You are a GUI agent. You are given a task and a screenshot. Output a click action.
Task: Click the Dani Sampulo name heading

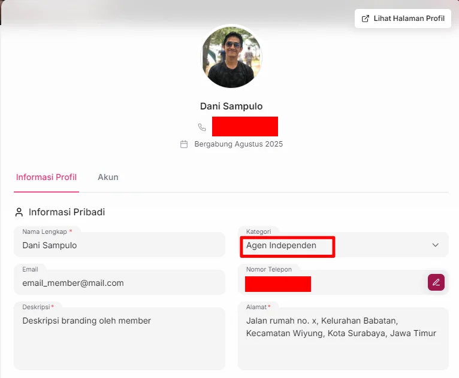[x=231, y=106]
